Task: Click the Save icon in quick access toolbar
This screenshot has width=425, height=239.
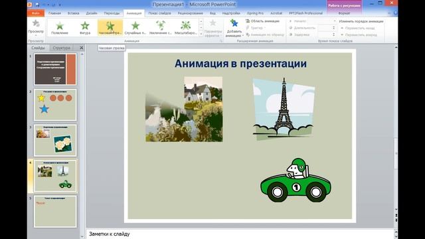Action: pyautogui.click(x=37, y=5)
